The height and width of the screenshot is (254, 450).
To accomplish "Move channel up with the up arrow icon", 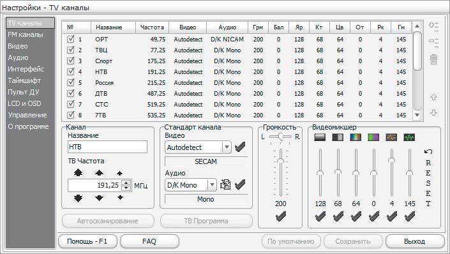I will tap(433, 97).
